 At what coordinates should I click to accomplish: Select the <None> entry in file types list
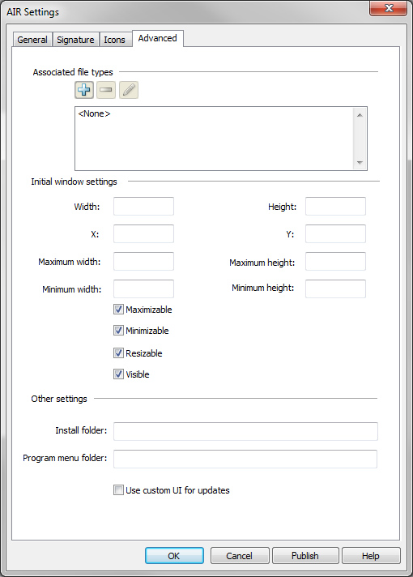pos(94,113)
